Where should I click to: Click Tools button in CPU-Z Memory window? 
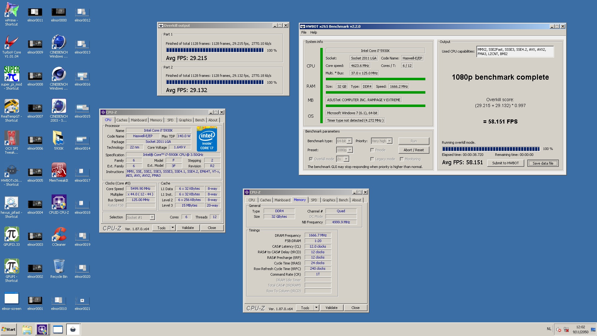tap(305, 308)
